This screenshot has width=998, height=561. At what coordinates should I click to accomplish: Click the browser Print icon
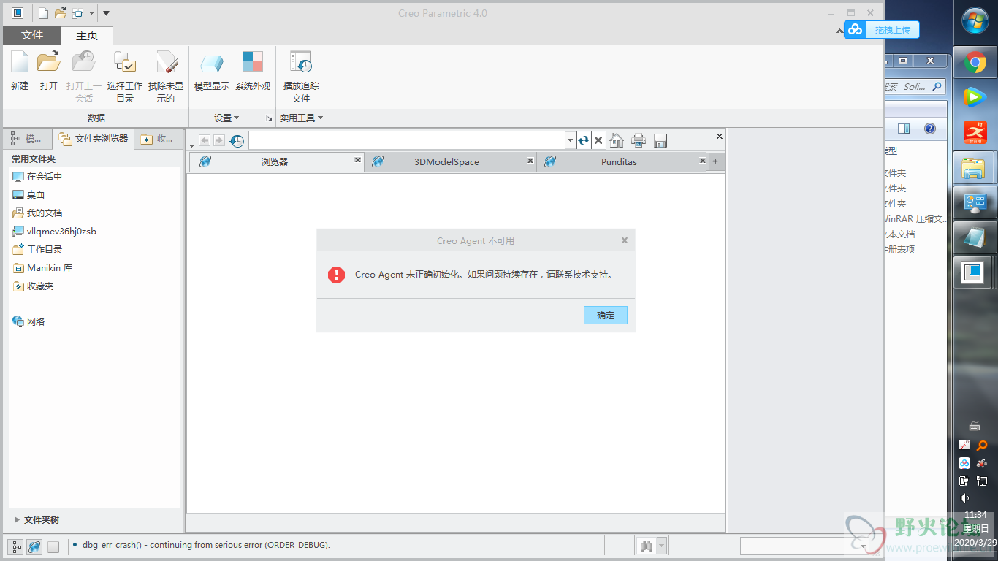(x=639, y=140)
